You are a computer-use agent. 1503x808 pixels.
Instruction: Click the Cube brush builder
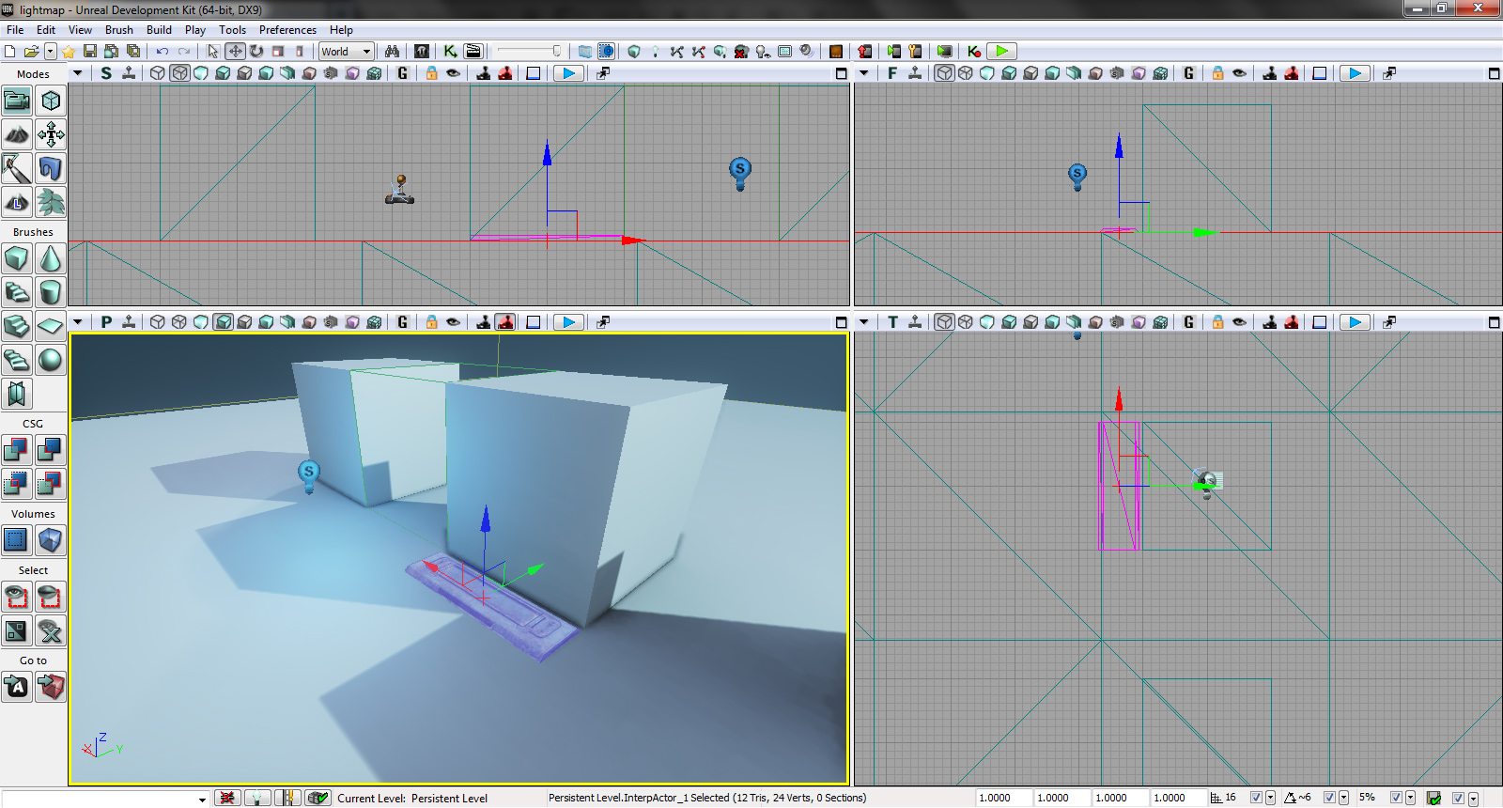coord(17,258)
